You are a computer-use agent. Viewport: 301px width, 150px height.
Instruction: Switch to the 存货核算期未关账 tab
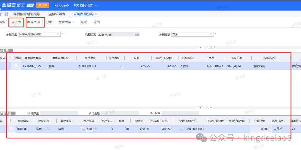tap(26, 14)
